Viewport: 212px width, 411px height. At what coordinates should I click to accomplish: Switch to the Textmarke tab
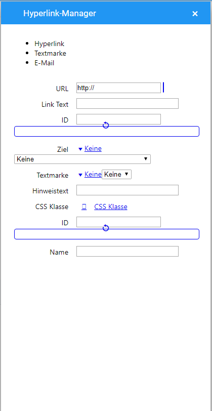point(50,53)
